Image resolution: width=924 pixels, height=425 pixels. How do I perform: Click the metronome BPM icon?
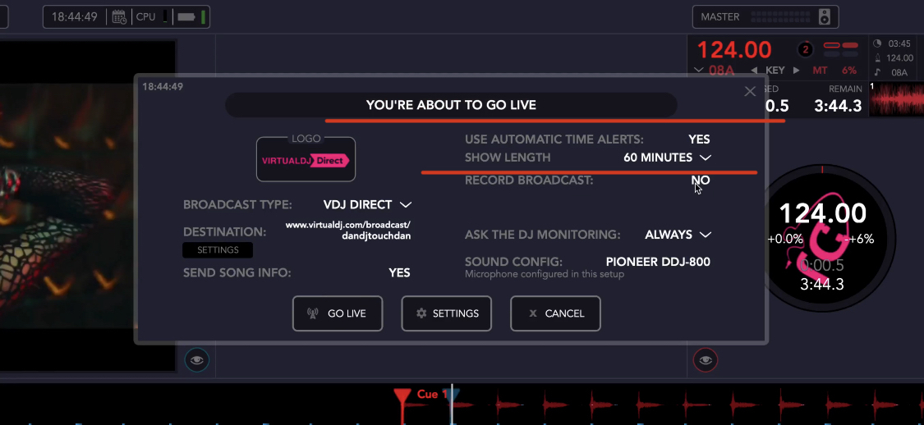(877, 57)
